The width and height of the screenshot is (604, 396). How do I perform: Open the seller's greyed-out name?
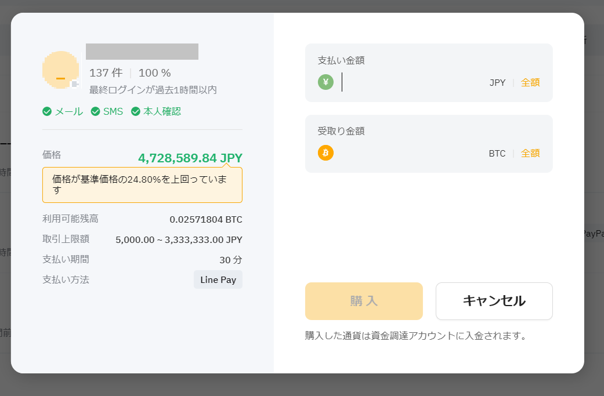pos(142,52)
